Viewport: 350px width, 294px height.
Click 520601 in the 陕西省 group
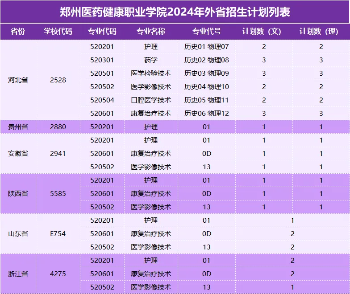(102, 193)
